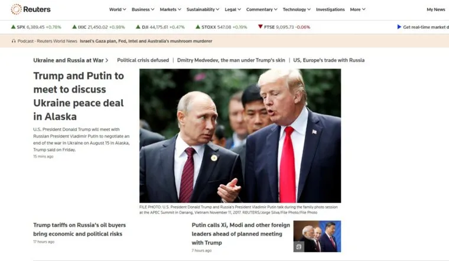
Task: Go to the Investigations section
Action: click(330, 9)
